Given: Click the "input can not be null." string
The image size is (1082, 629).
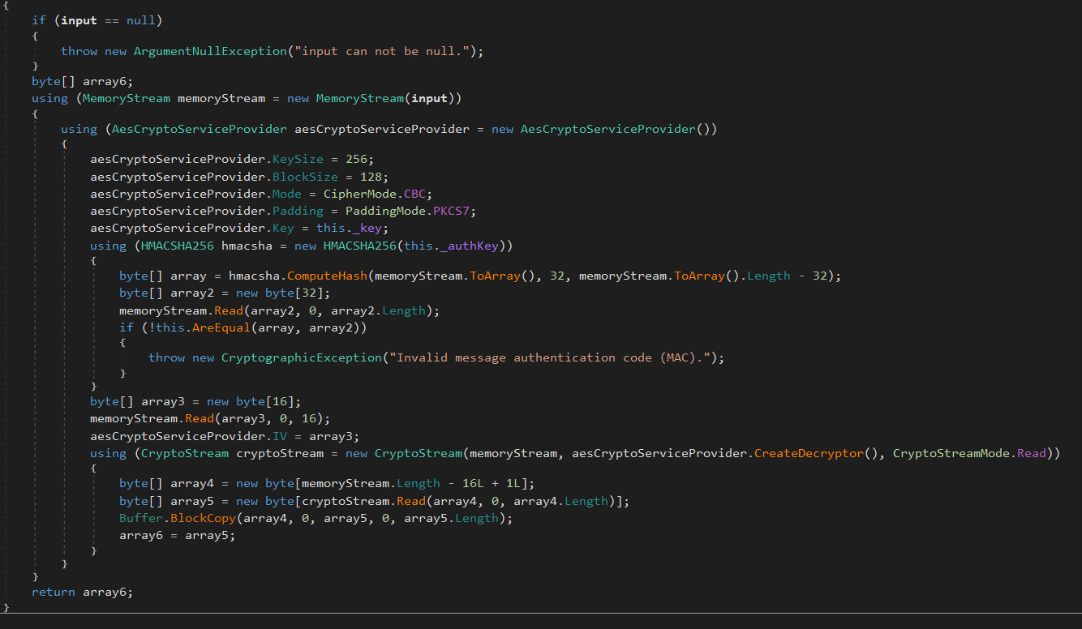Looking at the screenshot, I should coord(385,51).
